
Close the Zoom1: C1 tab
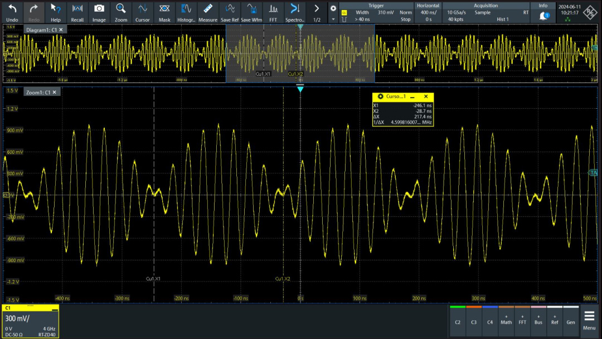point(55,92)
